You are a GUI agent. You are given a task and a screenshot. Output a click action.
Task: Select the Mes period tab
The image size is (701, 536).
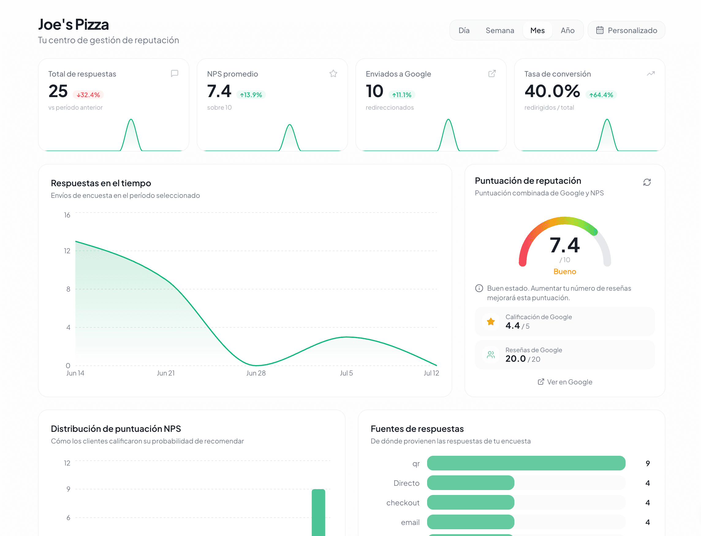537,30
